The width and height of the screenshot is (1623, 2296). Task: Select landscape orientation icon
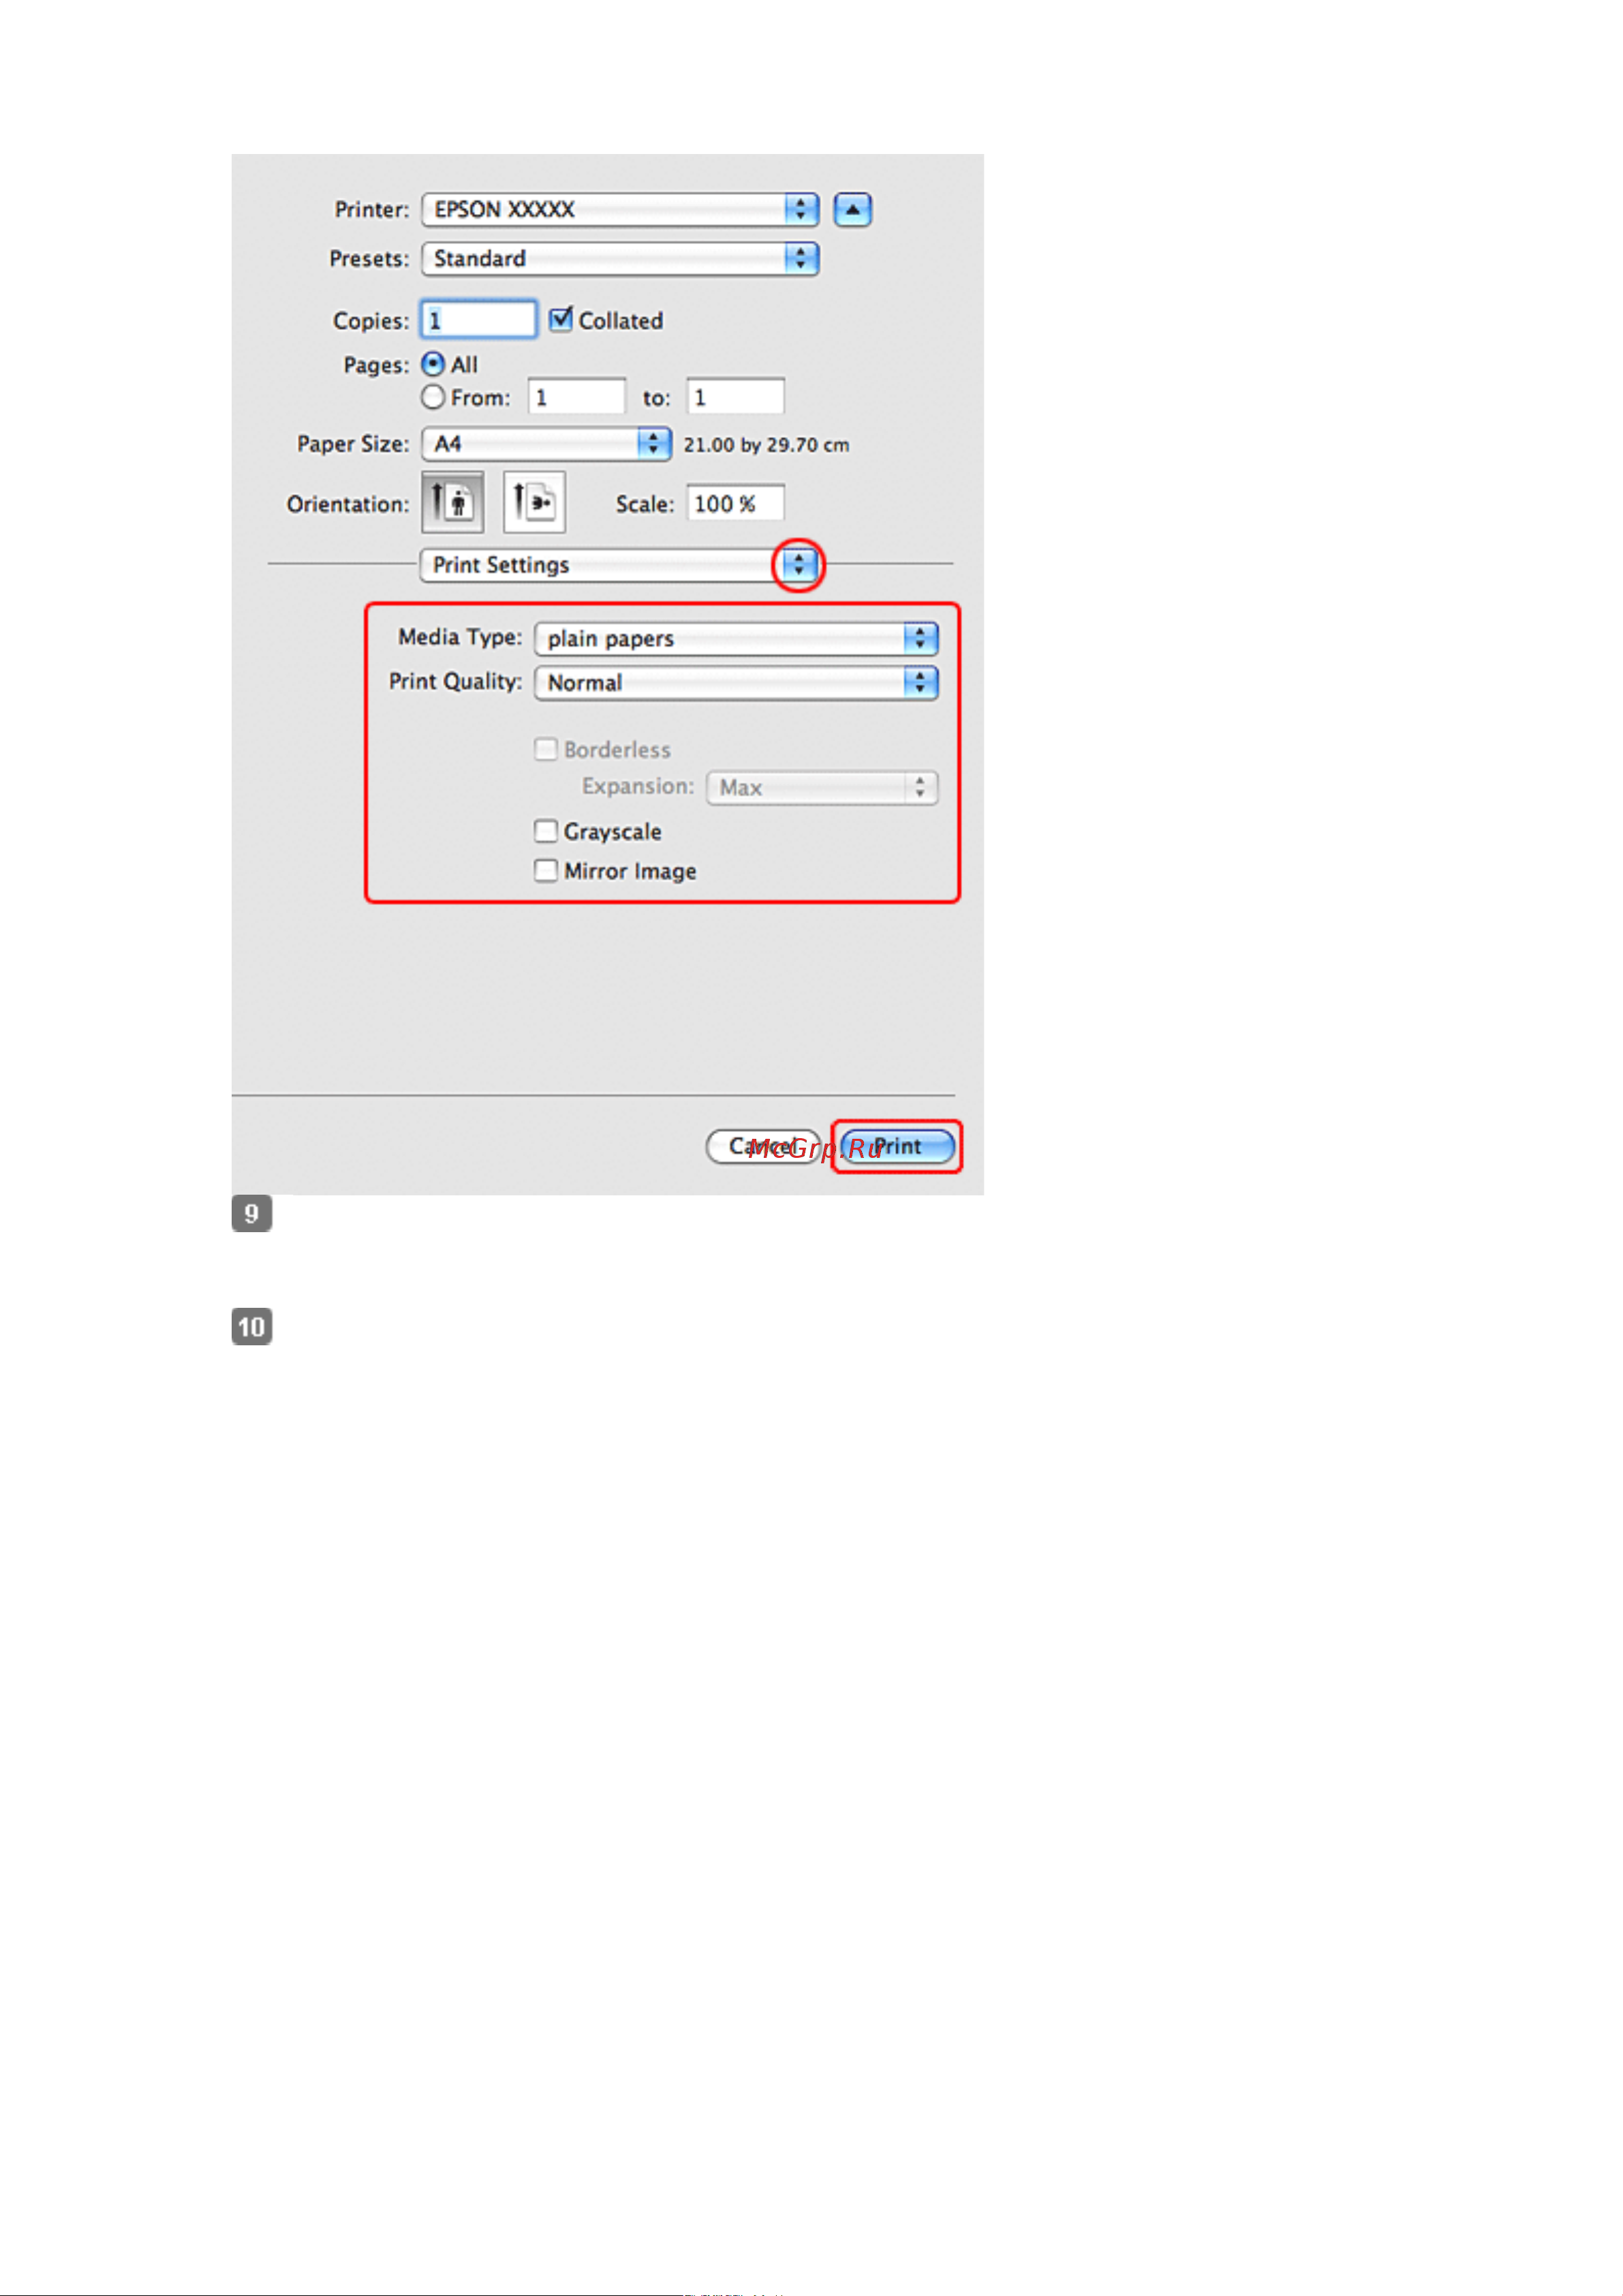pos(534,502)
